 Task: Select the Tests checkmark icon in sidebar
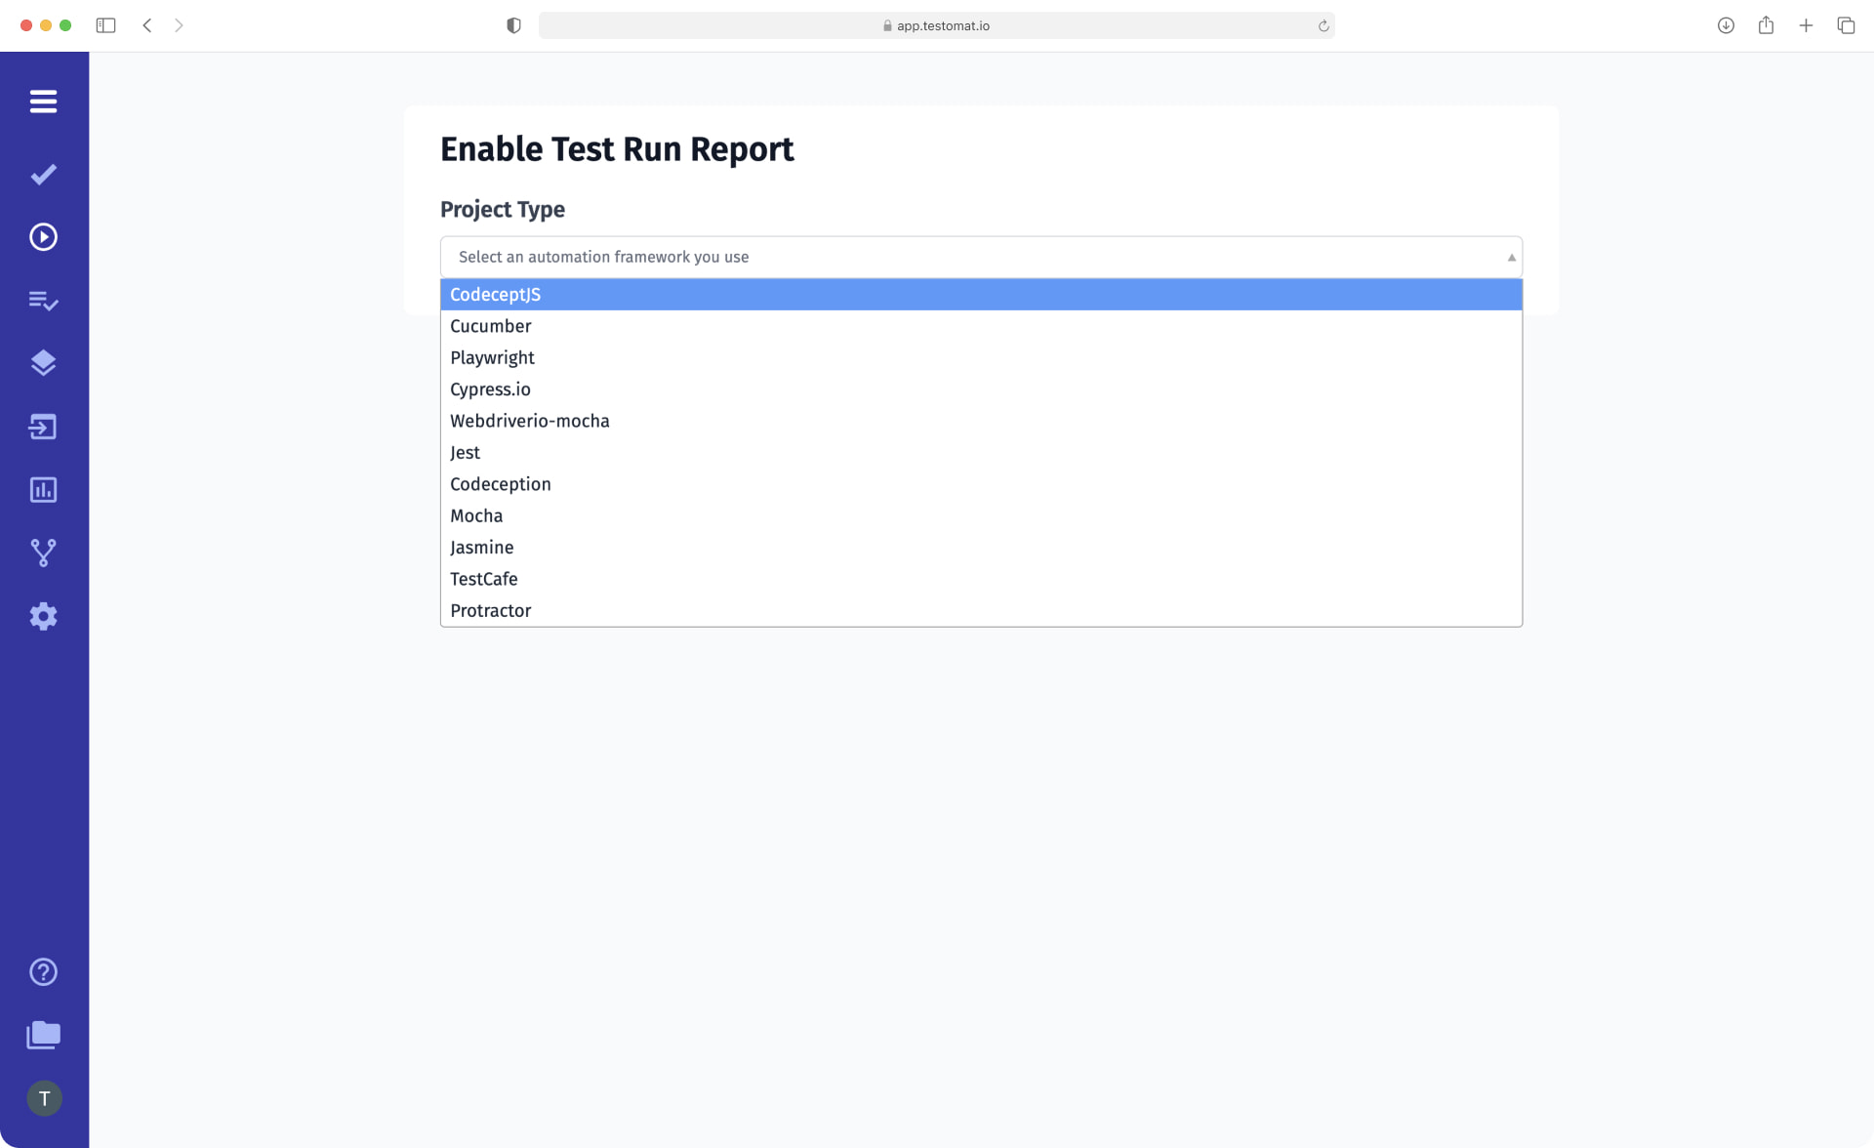coord(43,175)
